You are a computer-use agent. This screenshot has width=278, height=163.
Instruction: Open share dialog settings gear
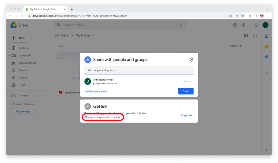click(x=191, y=60)
